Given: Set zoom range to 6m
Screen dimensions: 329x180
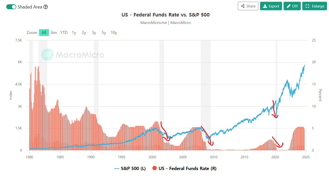Looking at the screenshot, I should (54, 32).
